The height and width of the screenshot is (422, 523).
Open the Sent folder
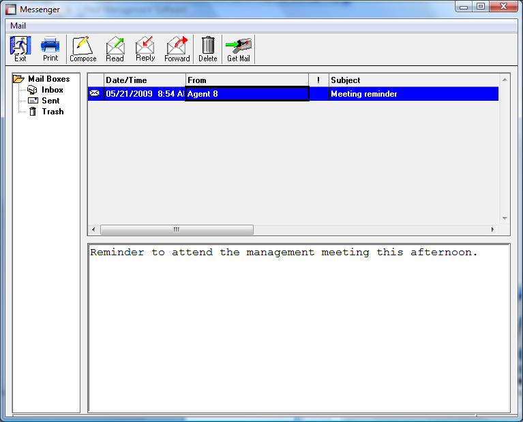[x=50, y=101]
